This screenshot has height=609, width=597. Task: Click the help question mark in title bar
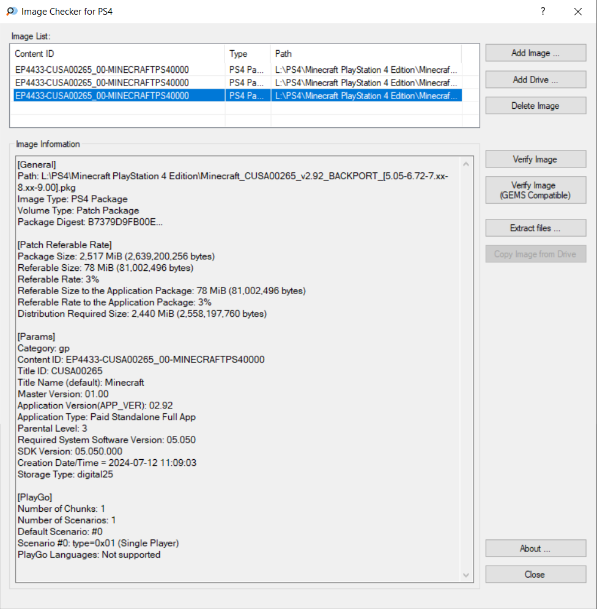pyautogui.click(x=543, y=11)
